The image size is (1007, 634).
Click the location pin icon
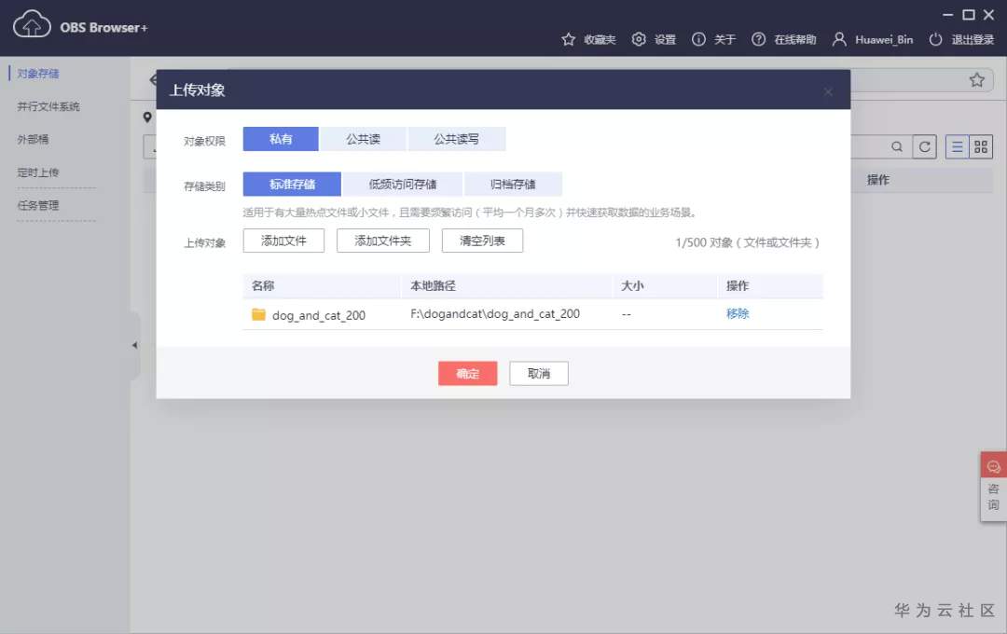pyautogui.click(x=147, y=117)
